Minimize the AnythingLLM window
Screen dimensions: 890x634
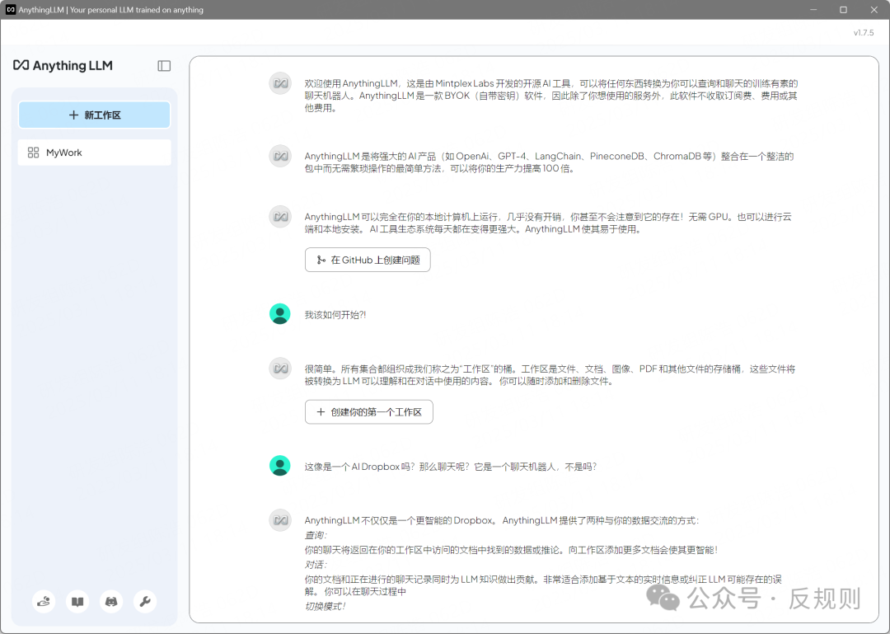pos(813,10)
